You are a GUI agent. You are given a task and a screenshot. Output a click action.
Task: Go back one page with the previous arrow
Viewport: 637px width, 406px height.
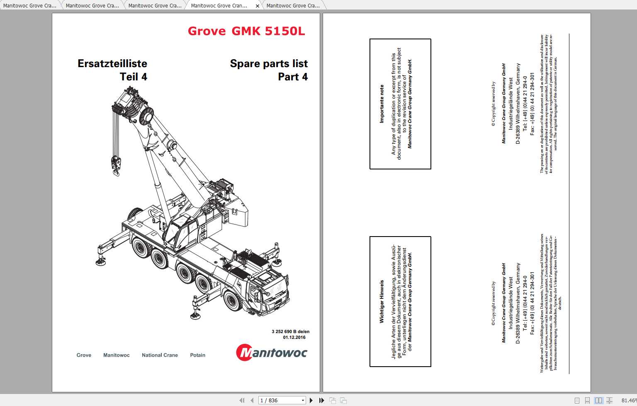click(251, 400)
